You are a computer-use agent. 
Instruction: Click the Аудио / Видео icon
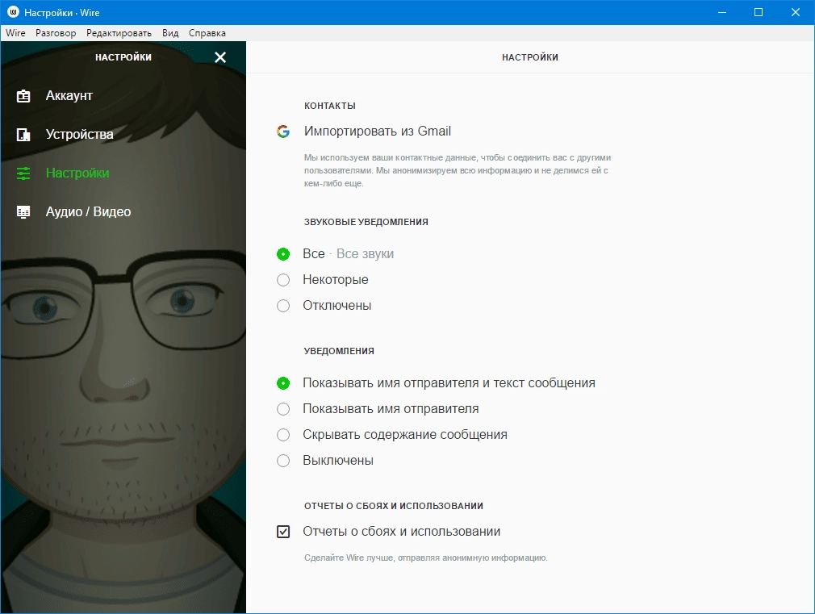click(23, 211)
